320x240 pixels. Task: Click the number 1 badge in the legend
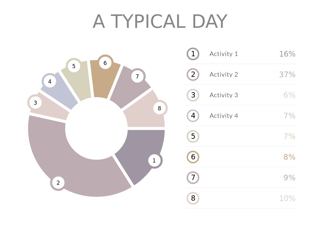(x=193, y=54)
